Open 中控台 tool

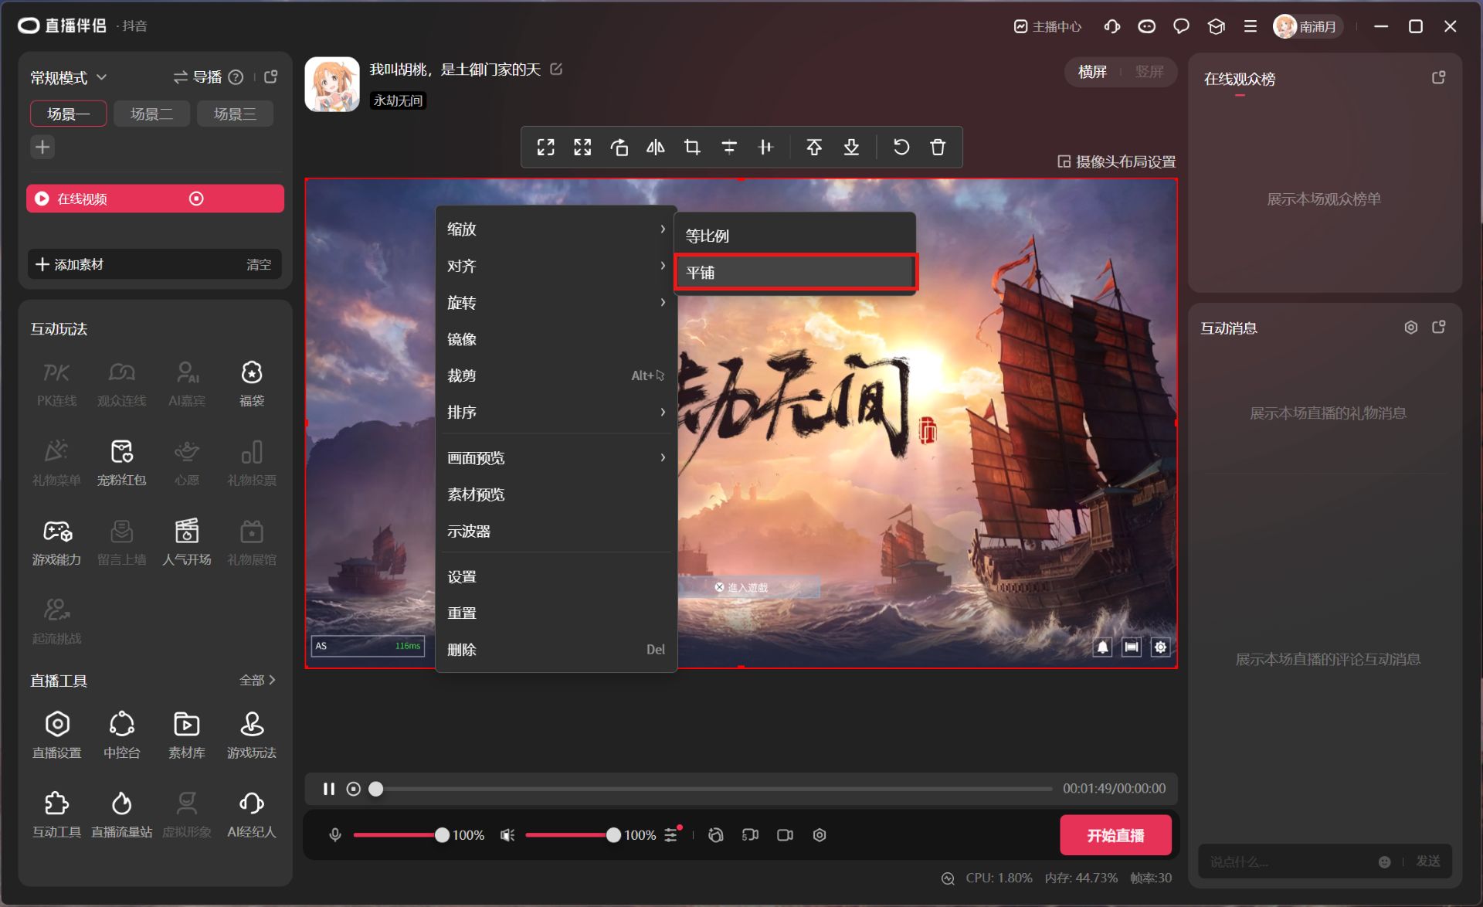point(121,735)
